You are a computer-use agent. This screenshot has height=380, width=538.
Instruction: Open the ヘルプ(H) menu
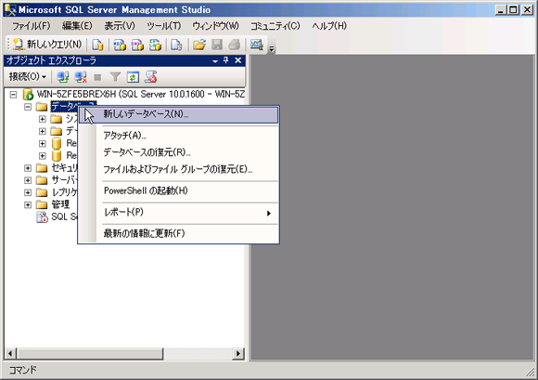[329, 26]
